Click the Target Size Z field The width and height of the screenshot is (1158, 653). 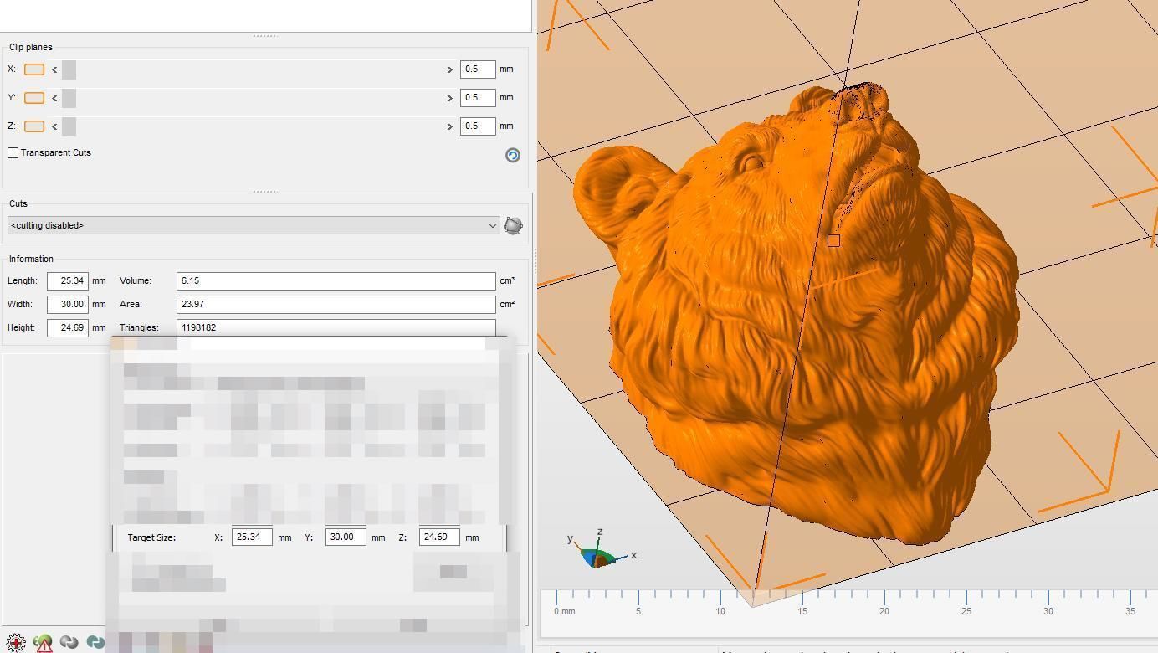tap(439, 537)
